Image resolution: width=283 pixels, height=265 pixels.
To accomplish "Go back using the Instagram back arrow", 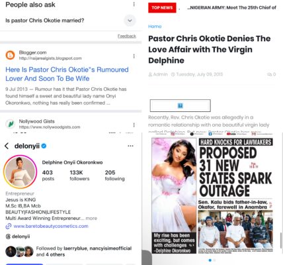I will point(7,146).
